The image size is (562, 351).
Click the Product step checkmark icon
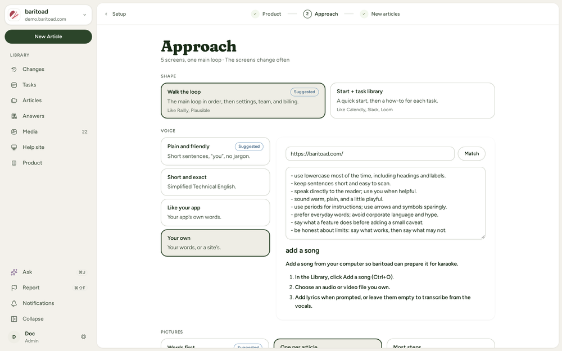click(x=255, y=14)
